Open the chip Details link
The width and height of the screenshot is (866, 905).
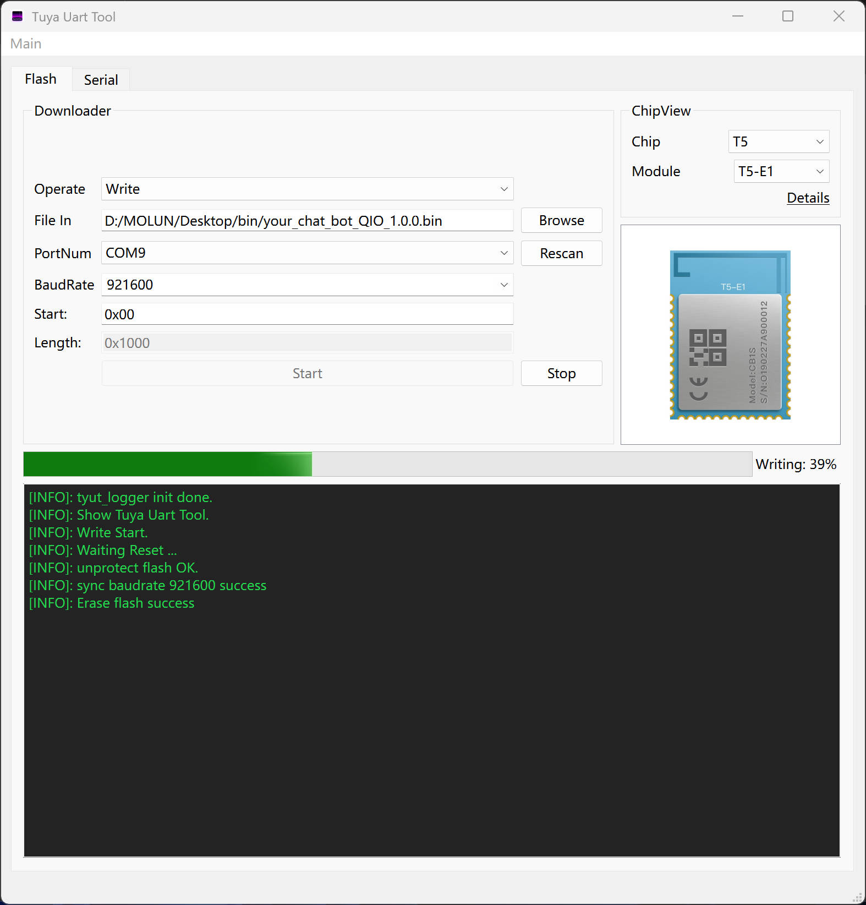808,198
